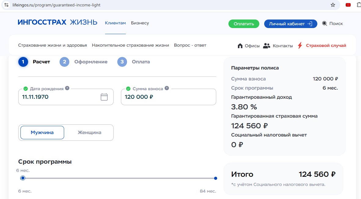This screenshot has height=199, width=361.
Task: Switch to Бизнесу tab
Action: 140,23
